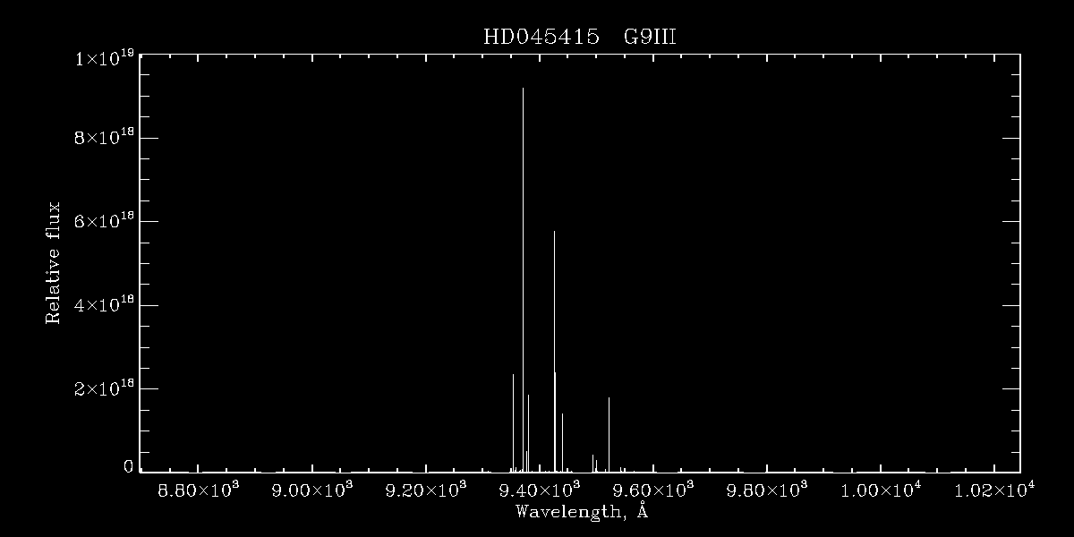Image resolution: width=1074 pixels, height=537 pixels.
Task: Click the Wavelength, Å axis label
Action: 582,512
